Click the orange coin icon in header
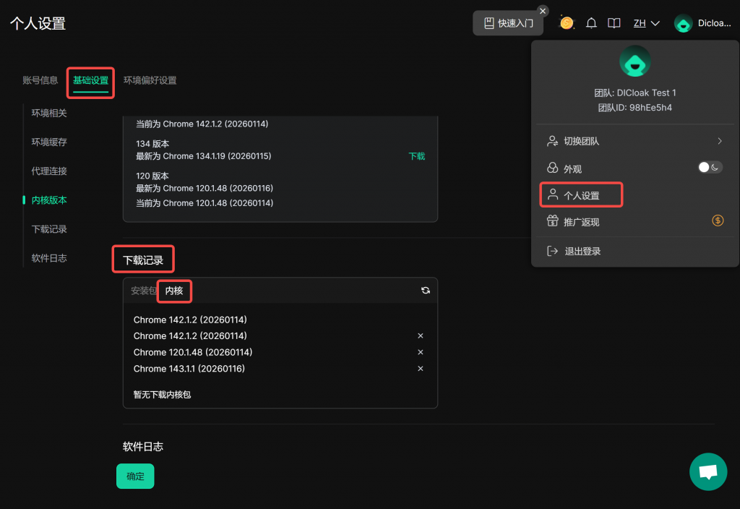This screenshot has width=740, height=509. (567, 23)
